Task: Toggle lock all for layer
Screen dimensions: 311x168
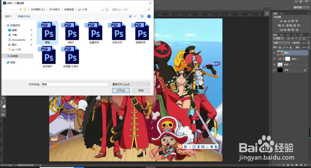Action: (290, 48)
